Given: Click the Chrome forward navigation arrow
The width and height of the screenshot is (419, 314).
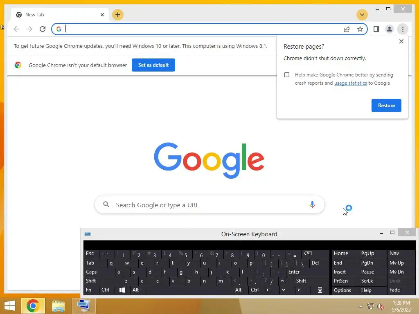Looking at the screenshot, I should coord(29,29).
